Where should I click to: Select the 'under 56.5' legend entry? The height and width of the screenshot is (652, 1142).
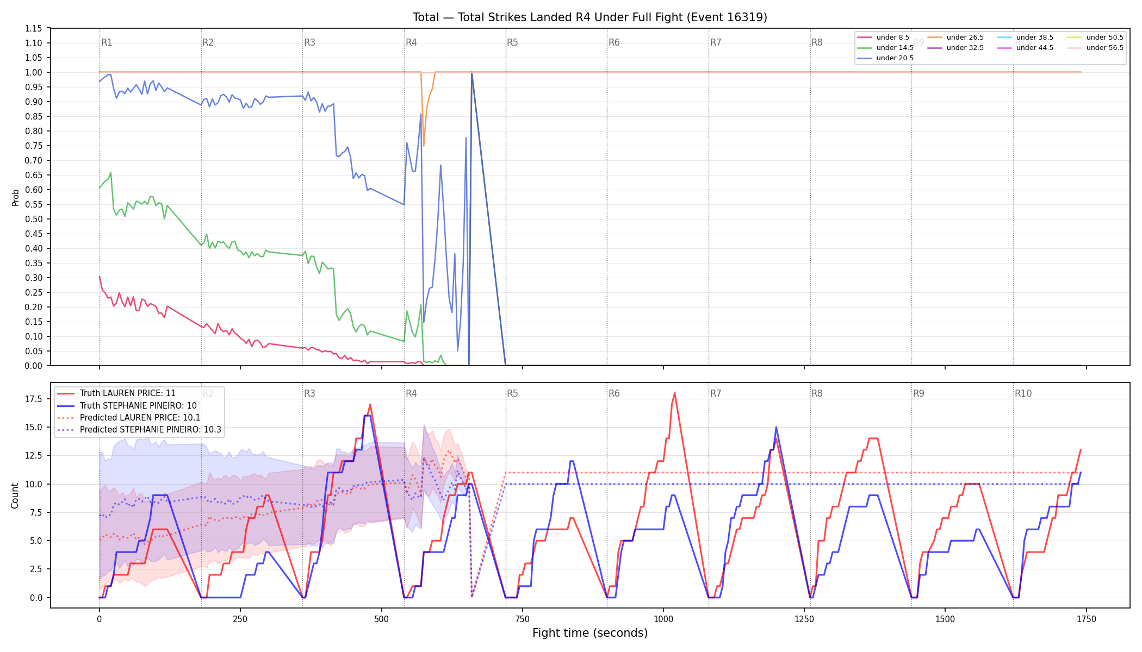pos(1095,48)
